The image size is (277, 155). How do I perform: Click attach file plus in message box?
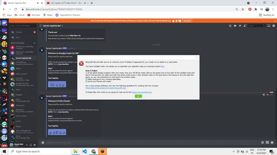43,143
